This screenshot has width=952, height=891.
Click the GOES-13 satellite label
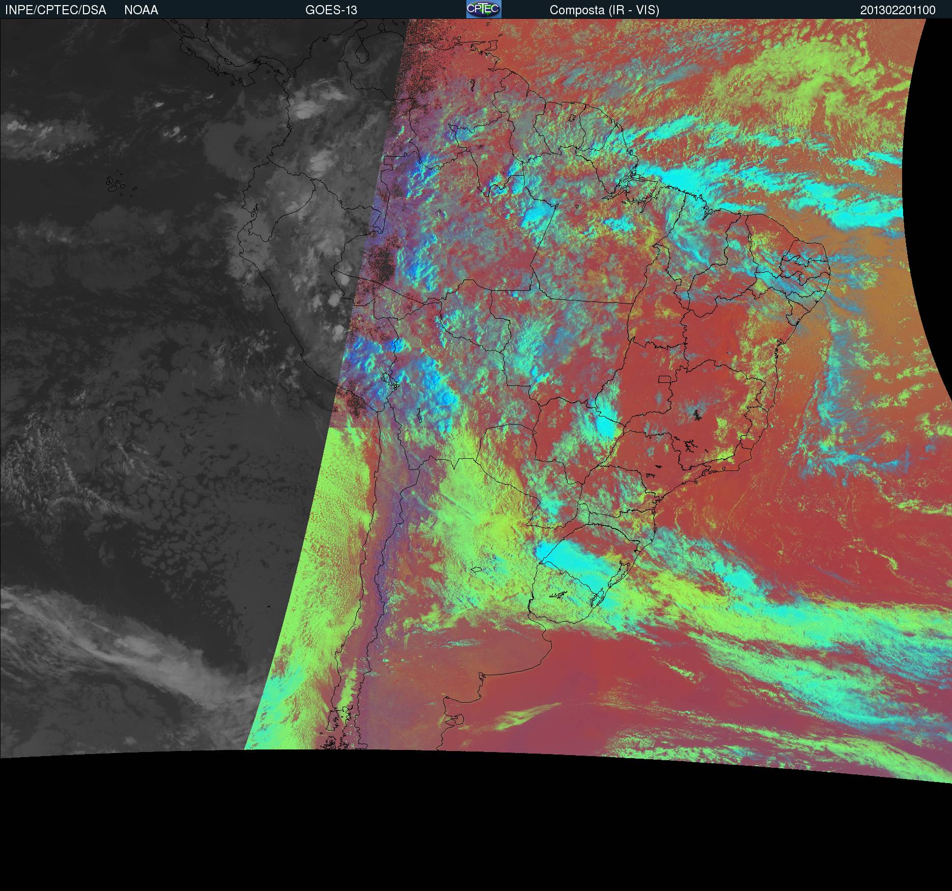coord(331,10)
